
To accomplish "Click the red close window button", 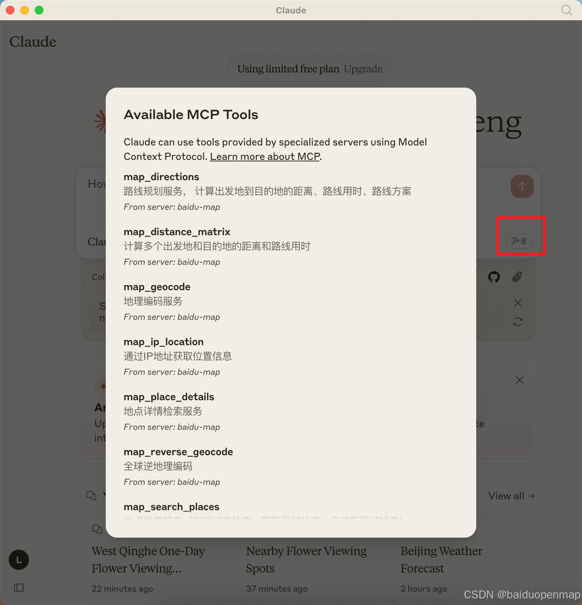I will [10, 10].
